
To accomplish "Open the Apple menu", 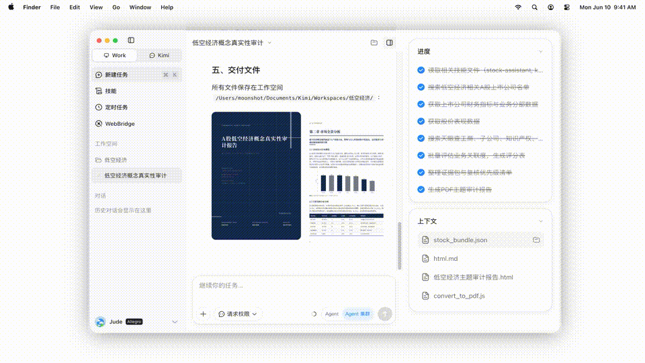I will pyautogui.click(x=11, y=7).
